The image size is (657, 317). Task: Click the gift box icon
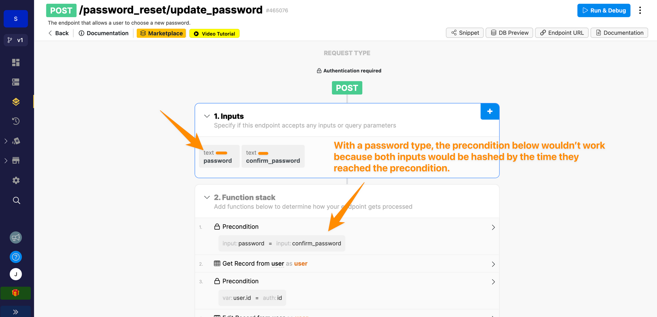(16, 293)
